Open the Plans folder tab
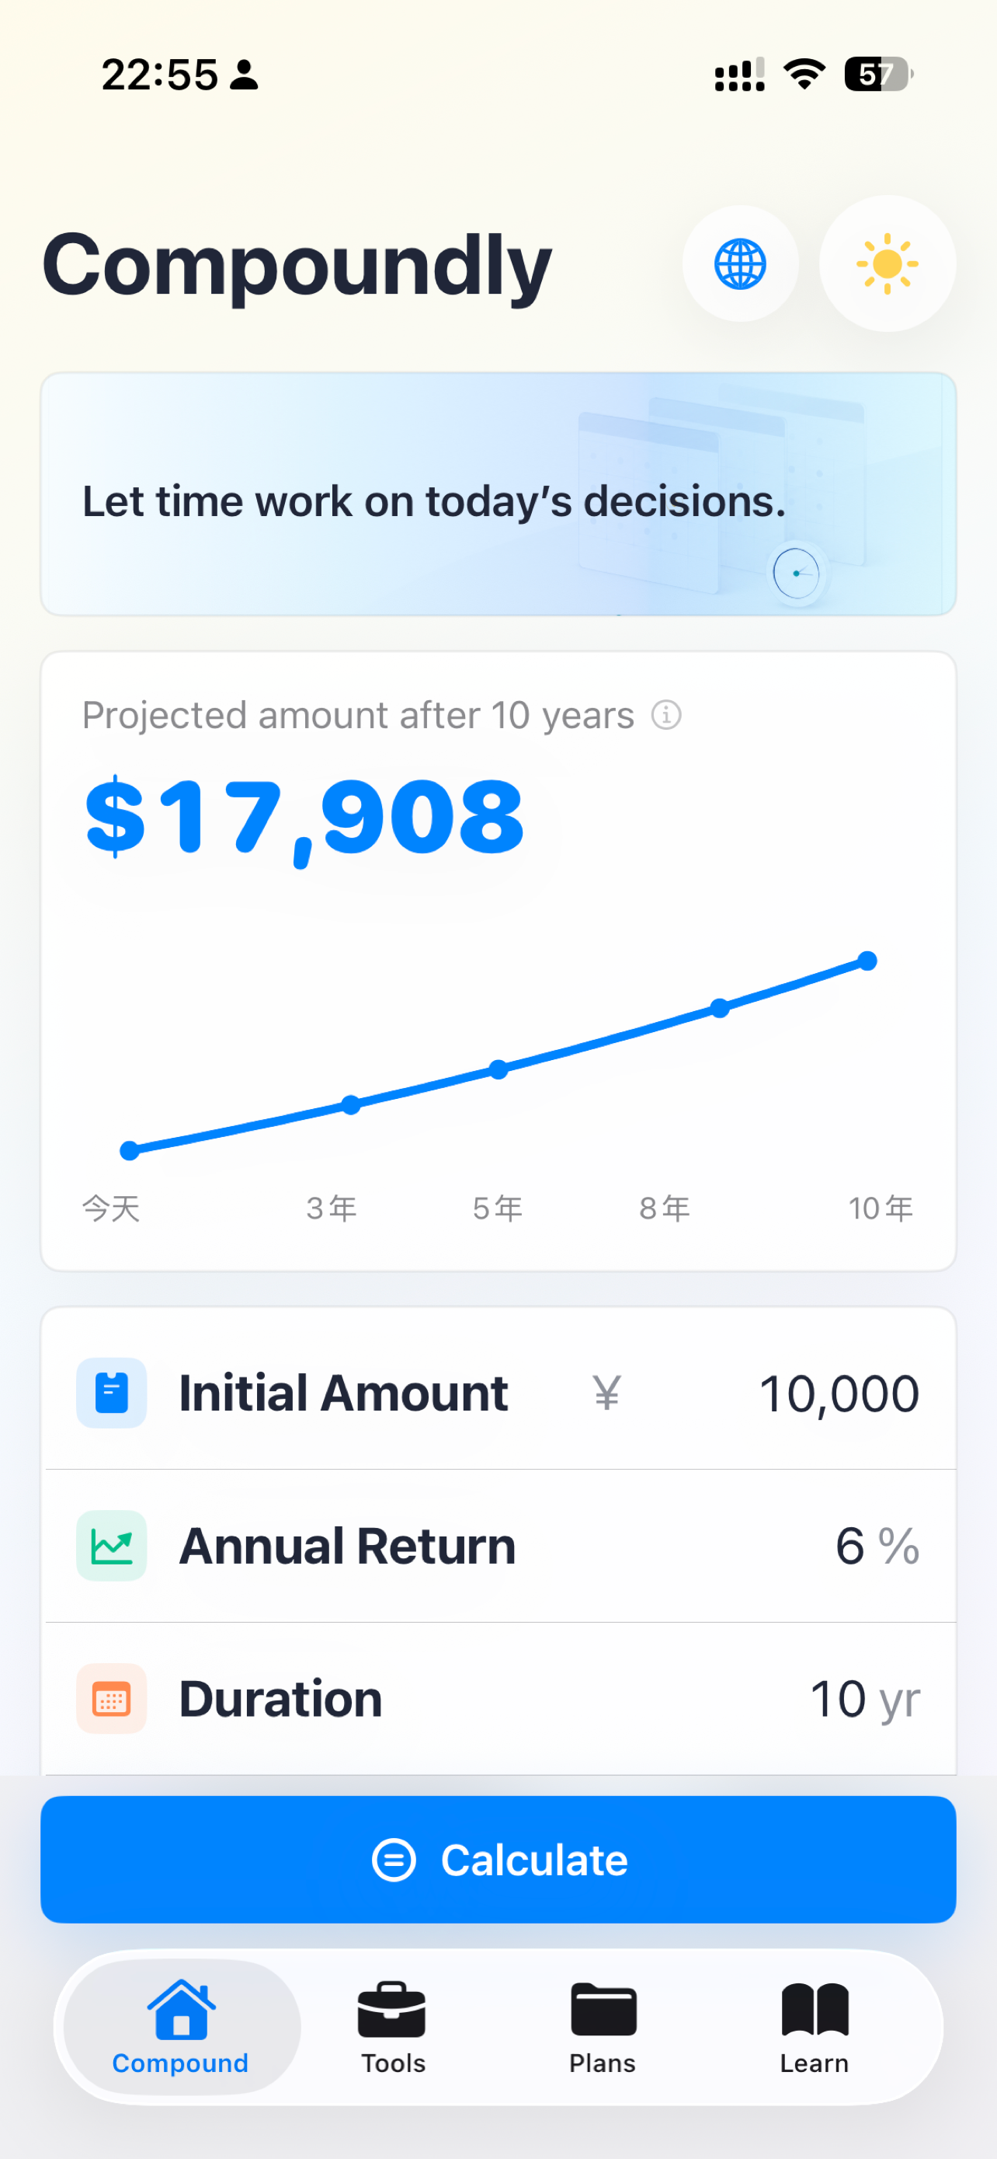The height and width of the screenshot is (2159, 997). pyautogui.click(x=603, y=2028)
